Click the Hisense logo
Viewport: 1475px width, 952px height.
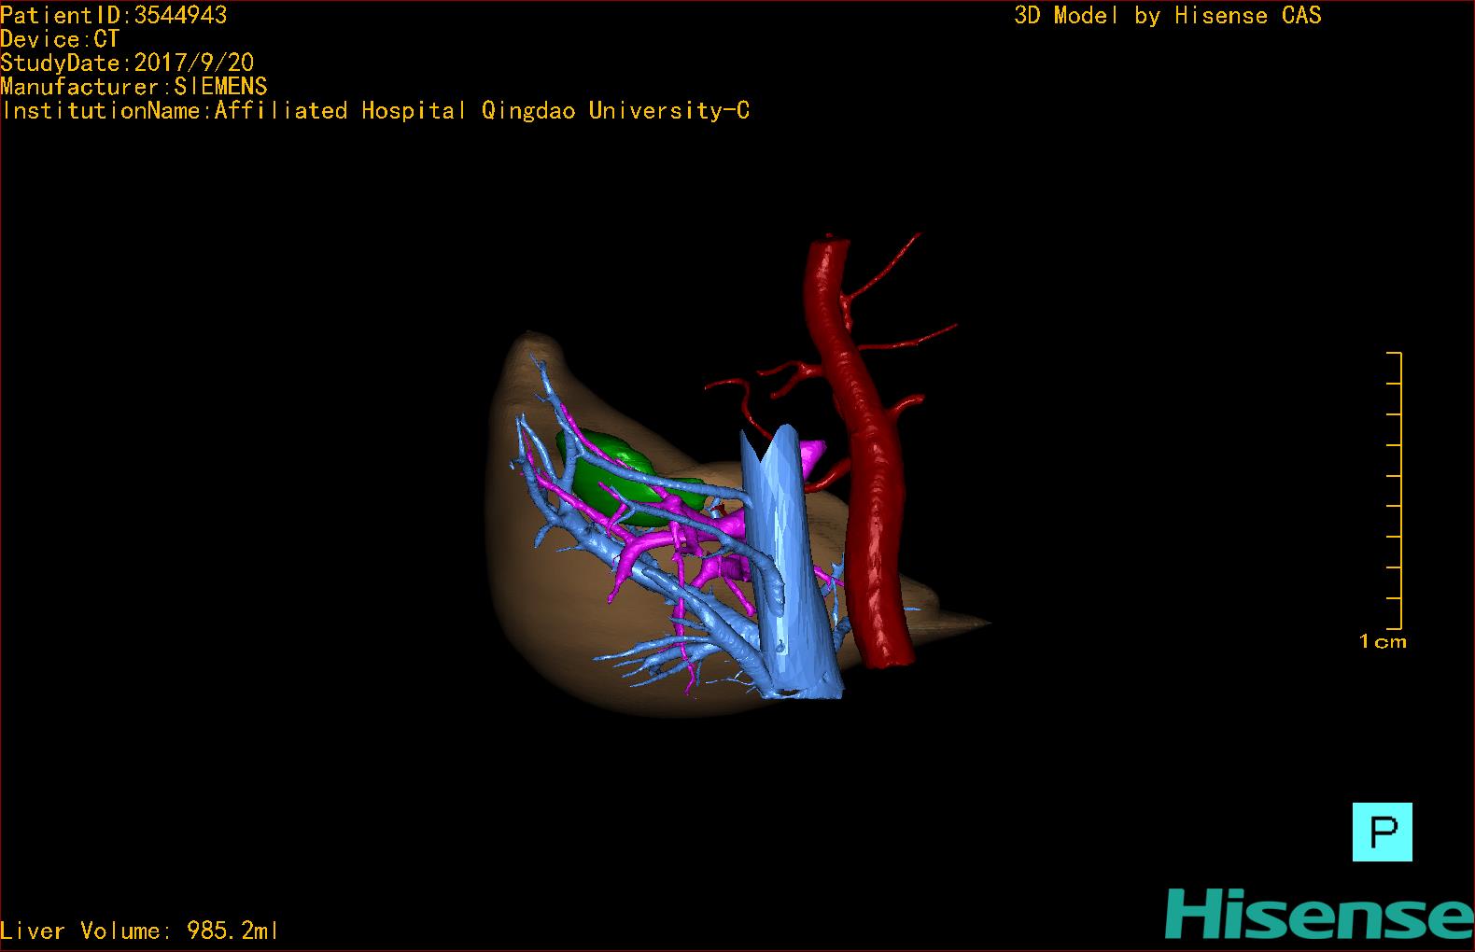click(x=1319, y=915)
